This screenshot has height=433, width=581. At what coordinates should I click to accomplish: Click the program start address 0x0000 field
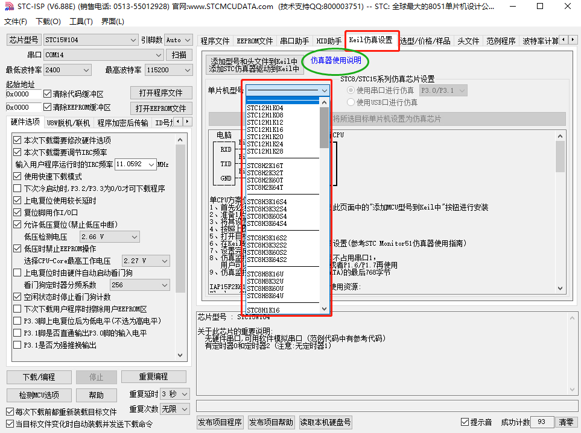[24, 94]
